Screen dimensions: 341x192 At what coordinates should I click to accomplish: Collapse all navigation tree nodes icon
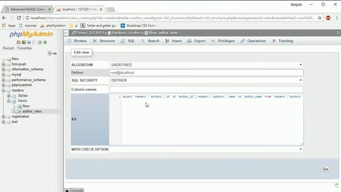(x=50, y=53)
